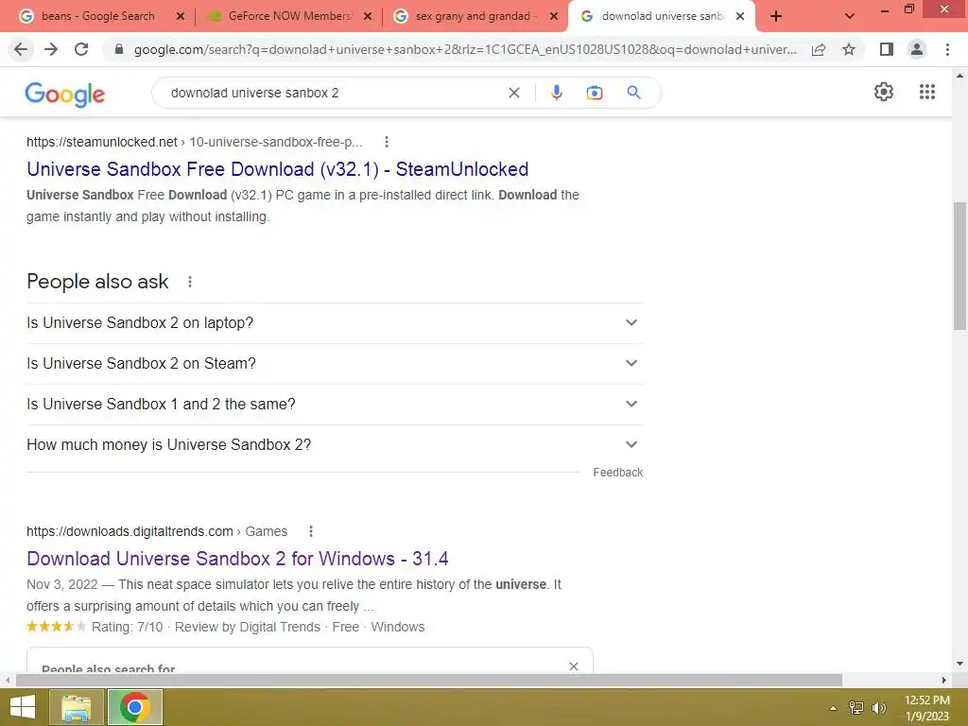Show hidden system tray icons
The image size is (968, 726).
834,708
